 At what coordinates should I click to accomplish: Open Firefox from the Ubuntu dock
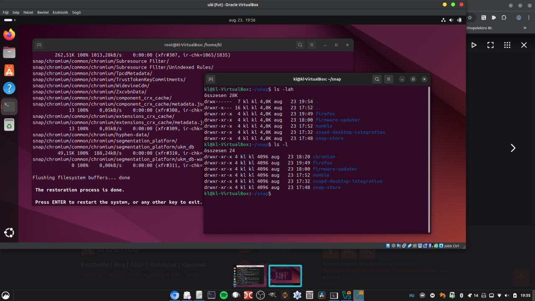click(x=9, y=34)
